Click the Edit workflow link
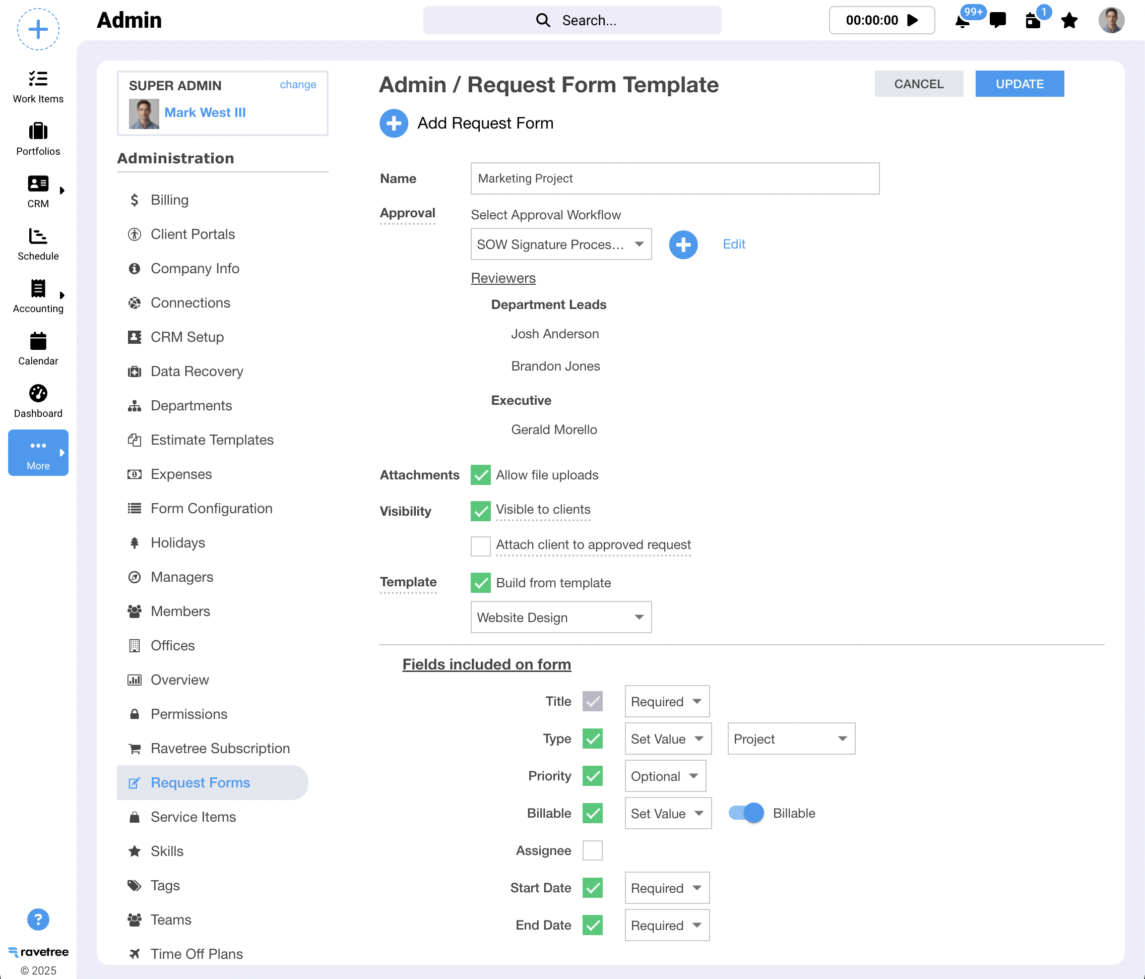 point(733,244)
